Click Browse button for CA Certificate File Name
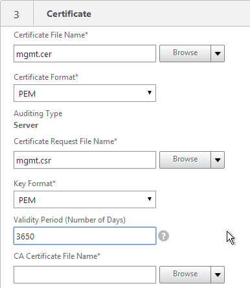This screenshot has height=288, width=250. click(185, 274)
